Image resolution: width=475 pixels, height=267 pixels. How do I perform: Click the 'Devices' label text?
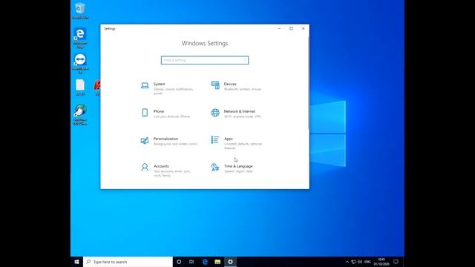[x=230, y=84]
